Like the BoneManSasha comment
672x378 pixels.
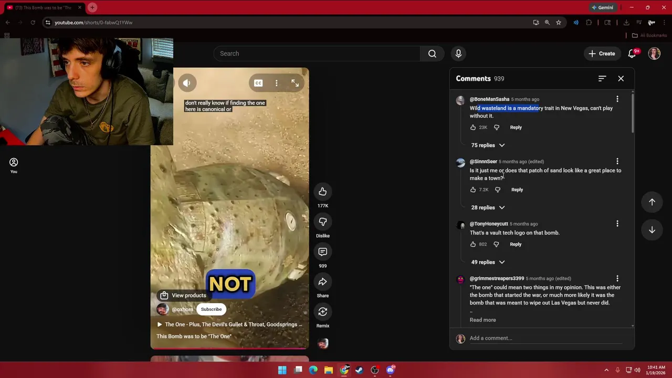(473, 127)
